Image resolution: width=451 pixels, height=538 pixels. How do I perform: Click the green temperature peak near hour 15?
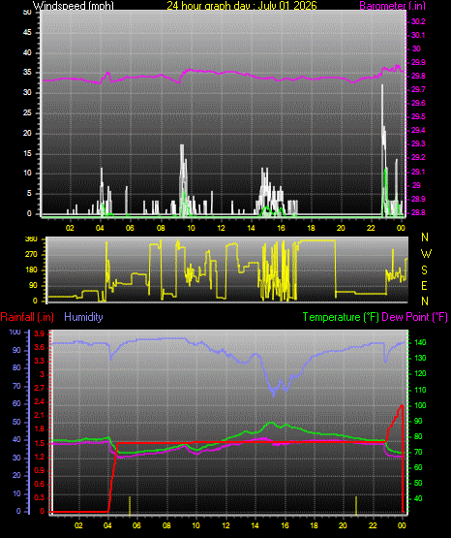(x=271, y=423)
